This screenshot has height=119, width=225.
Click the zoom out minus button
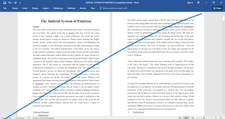click(x=197, y=118)
